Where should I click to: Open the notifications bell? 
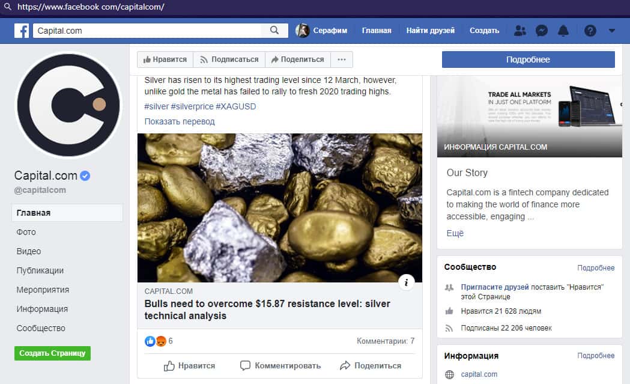563,31
